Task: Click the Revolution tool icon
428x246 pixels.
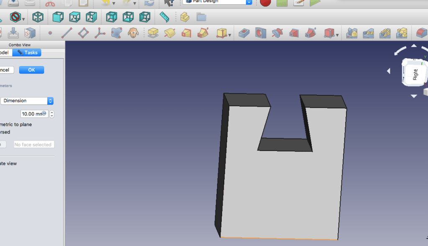Action: [169, 33]
